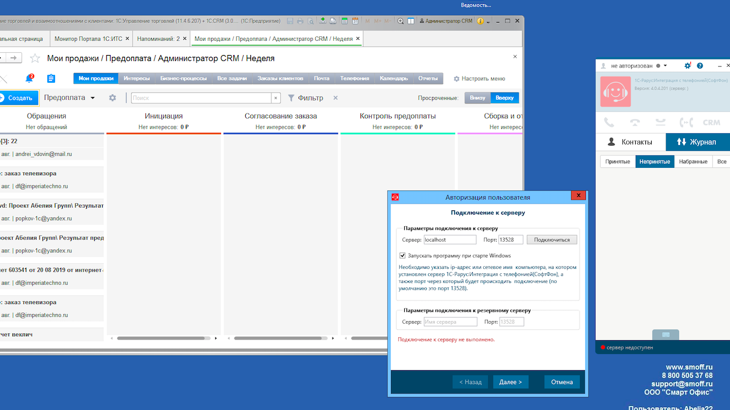Screen dimensions: 730x410
Task: Expand the arrow next to the info icon
Action: pyautogui.click(x=488, y=22)
